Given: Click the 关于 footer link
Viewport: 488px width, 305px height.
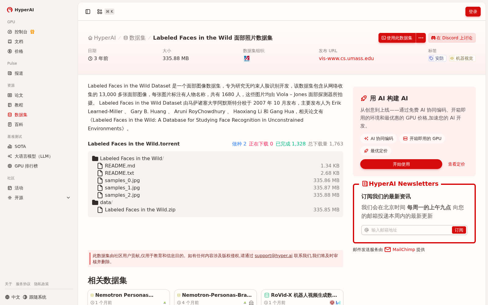Looking at the screenshot, I should click(9, 284).
